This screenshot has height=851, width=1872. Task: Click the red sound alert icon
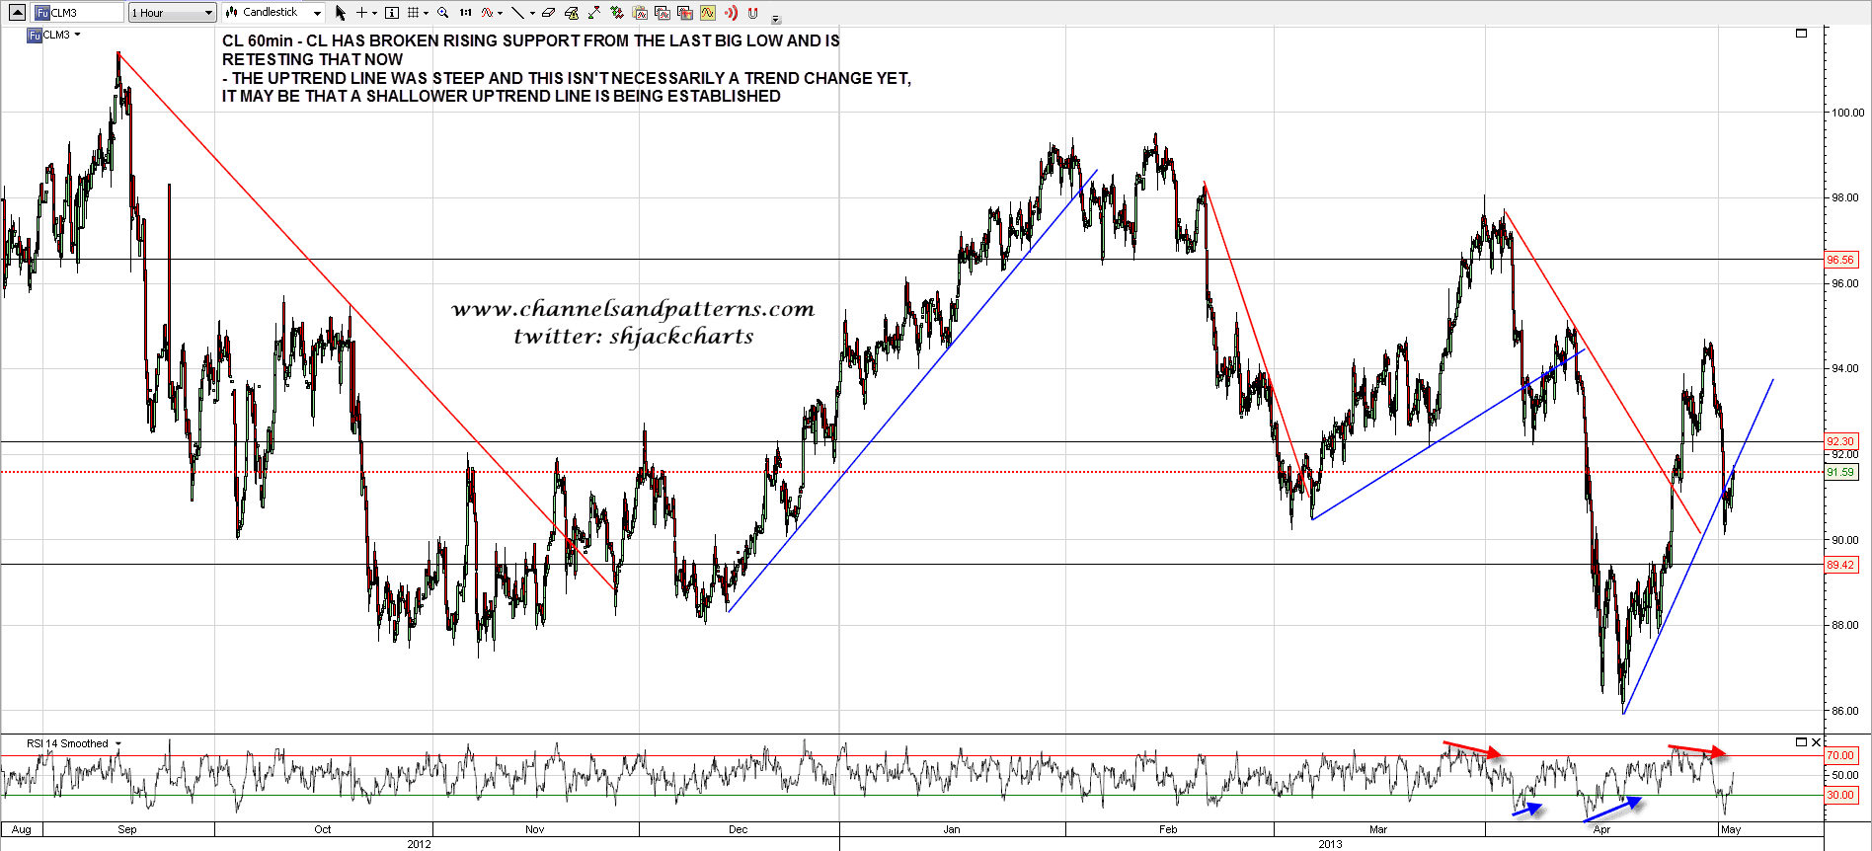click(x=731, y=13)
